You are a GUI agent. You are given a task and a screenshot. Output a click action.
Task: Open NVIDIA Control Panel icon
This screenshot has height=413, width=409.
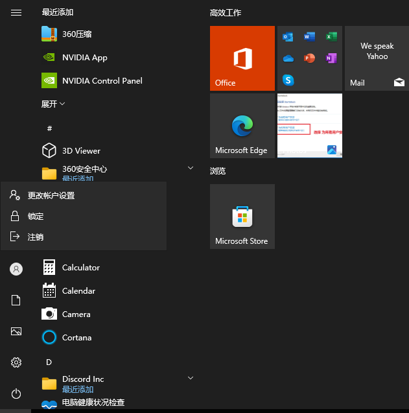pyautogui.click(x=49, y=80)
